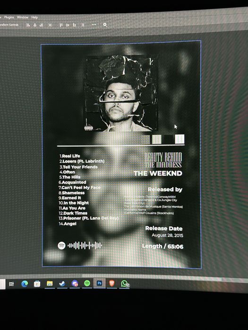This screenshot has height=330, width=248.
Task: Click track '1.Real Life'
Action: pos(69,156)
